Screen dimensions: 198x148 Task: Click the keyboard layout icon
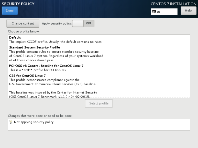(154, 12)
